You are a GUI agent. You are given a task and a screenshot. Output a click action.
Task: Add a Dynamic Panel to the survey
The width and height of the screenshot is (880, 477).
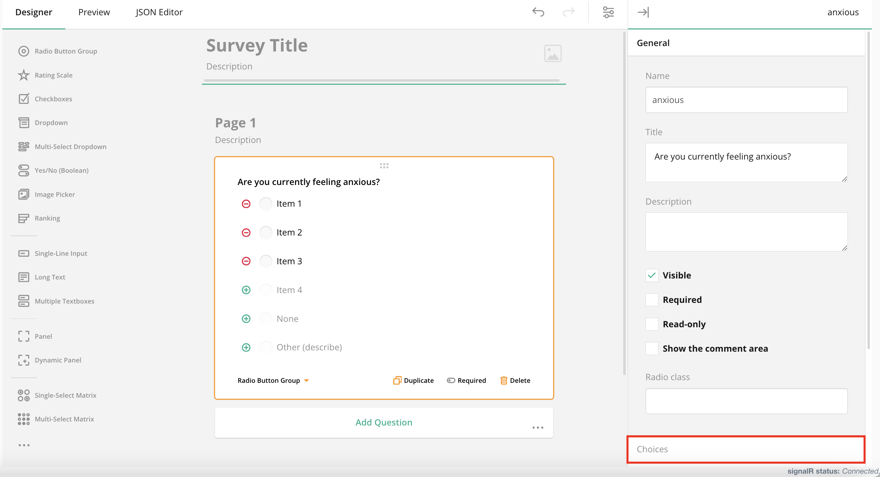click(x=58, y=360)
